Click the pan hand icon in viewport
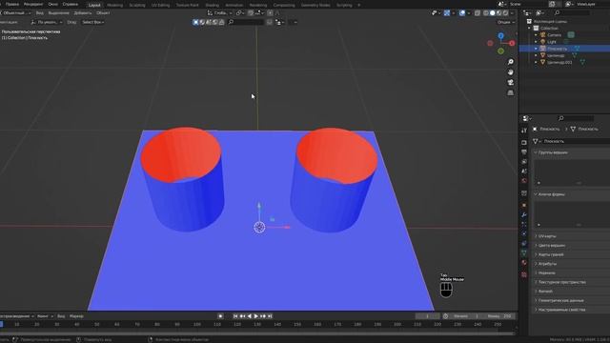The height and width of the screenshot is (343, 610). (x=511, y=72)
